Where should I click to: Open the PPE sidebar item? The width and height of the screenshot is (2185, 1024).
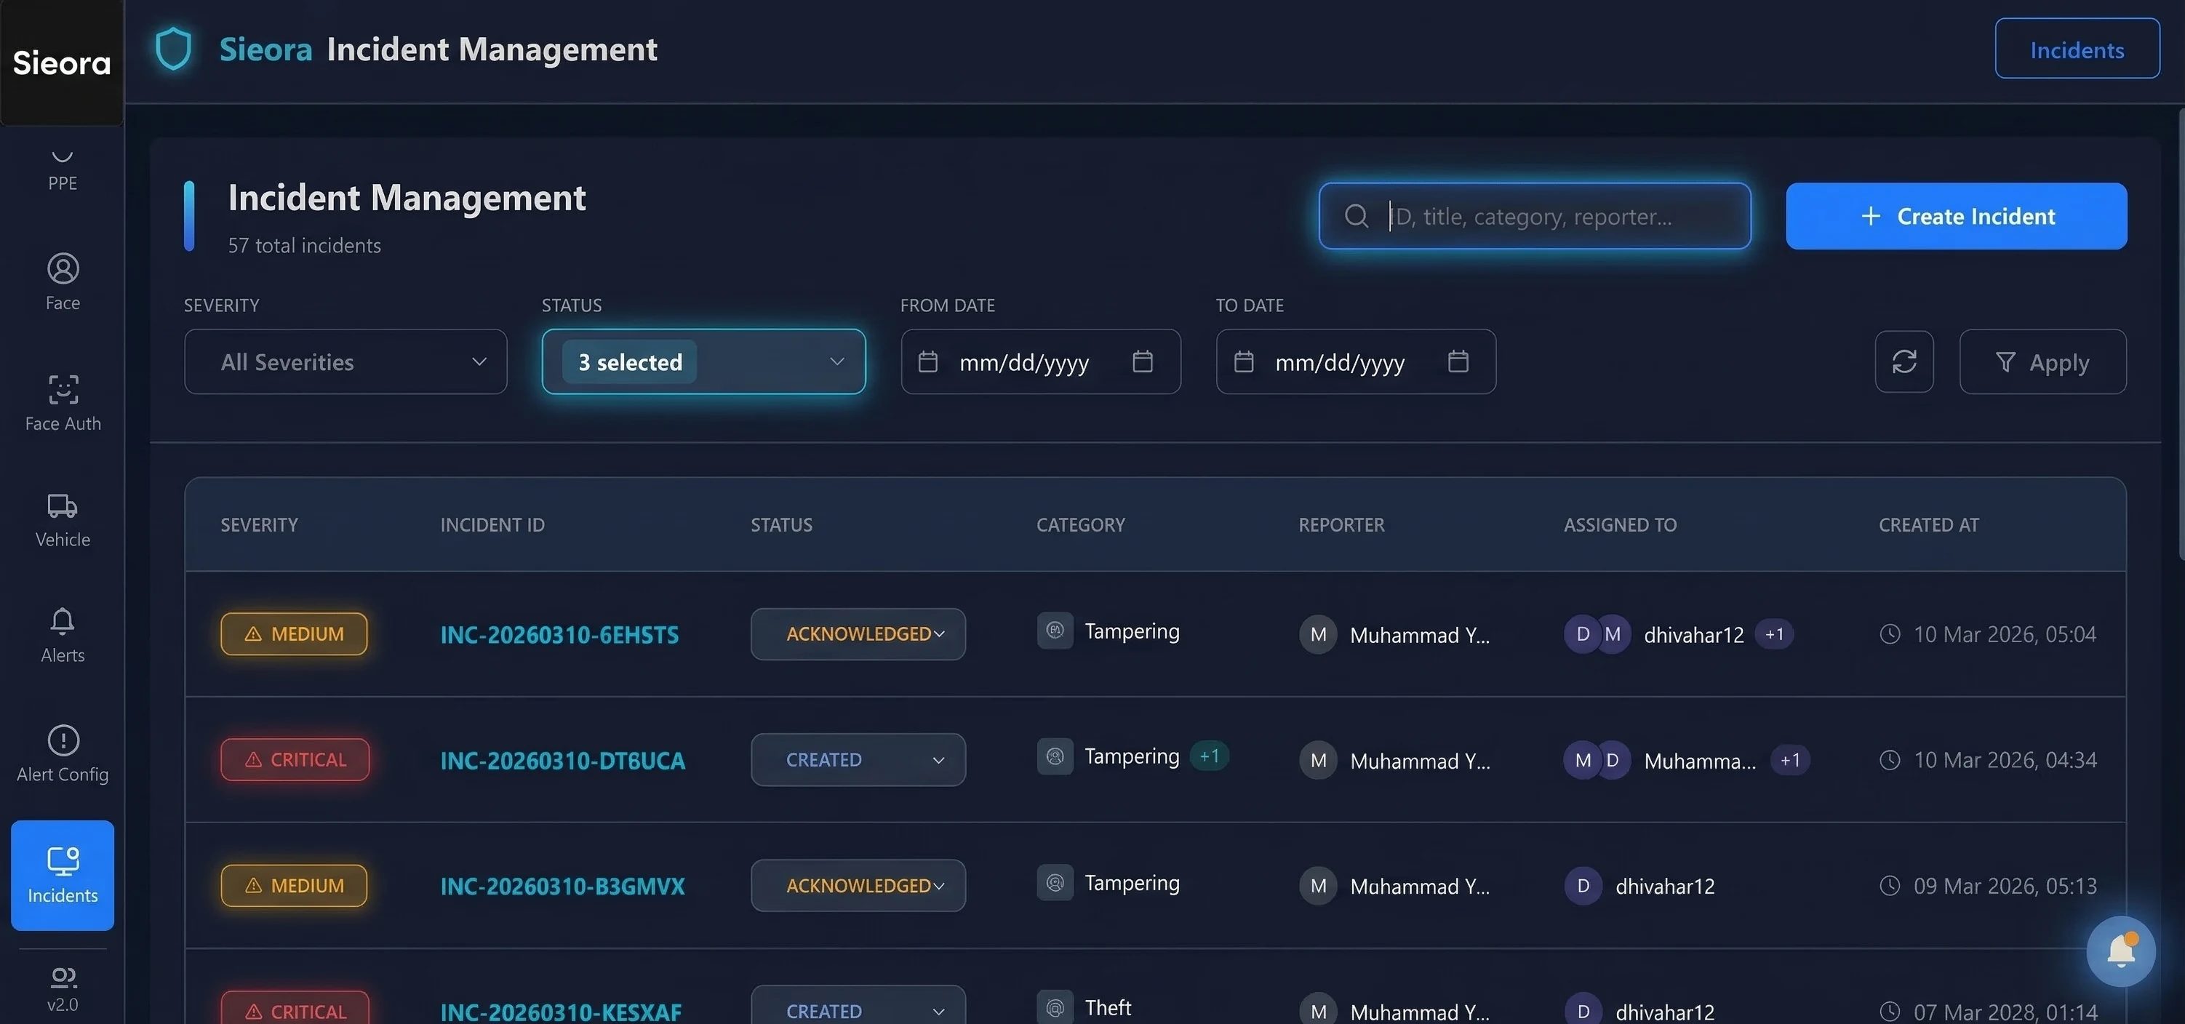click(62, 169)
